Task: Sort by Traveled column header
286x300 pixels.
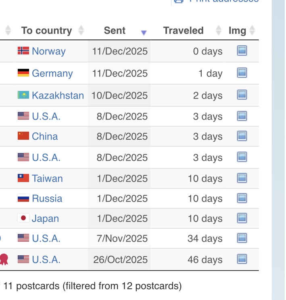Action: [x=184, y=31]
